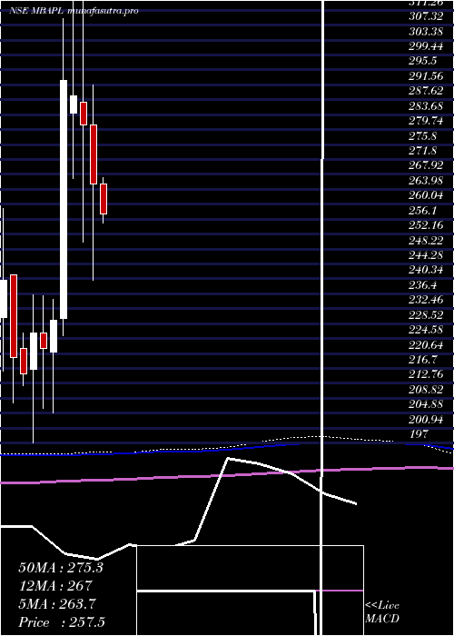Viewport: 454px width, 636px height.
Task: Click the 240.34 price axis label
Action: click(x=426, y=270)
